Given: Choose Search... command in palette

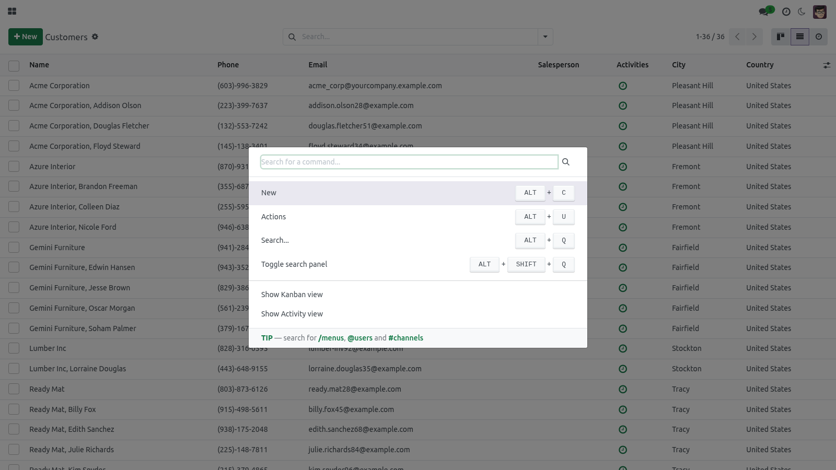Looking at the screenshot, I should click(418, 240).
